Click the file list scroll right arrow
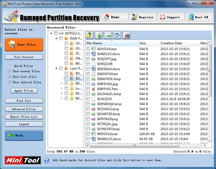216x169 pixels. click(x=205, y=146)
